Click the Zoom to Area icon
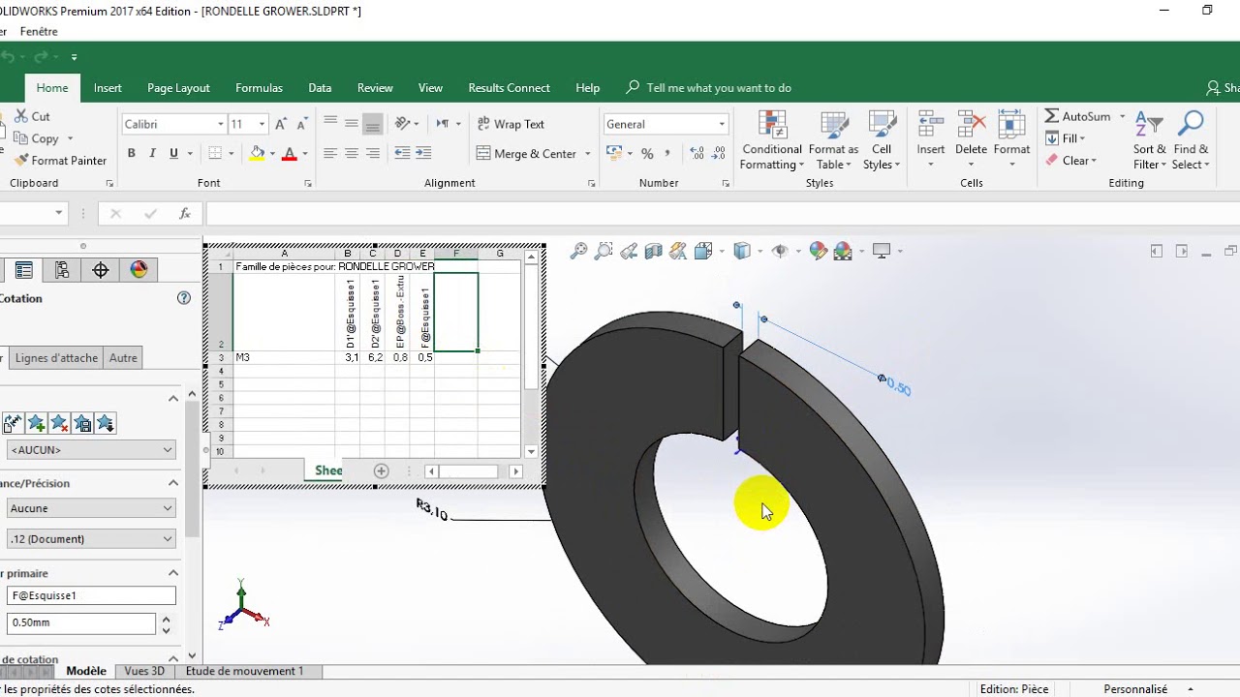The image size is (1240, 697). pyautogui.click(x=604, y=251)
